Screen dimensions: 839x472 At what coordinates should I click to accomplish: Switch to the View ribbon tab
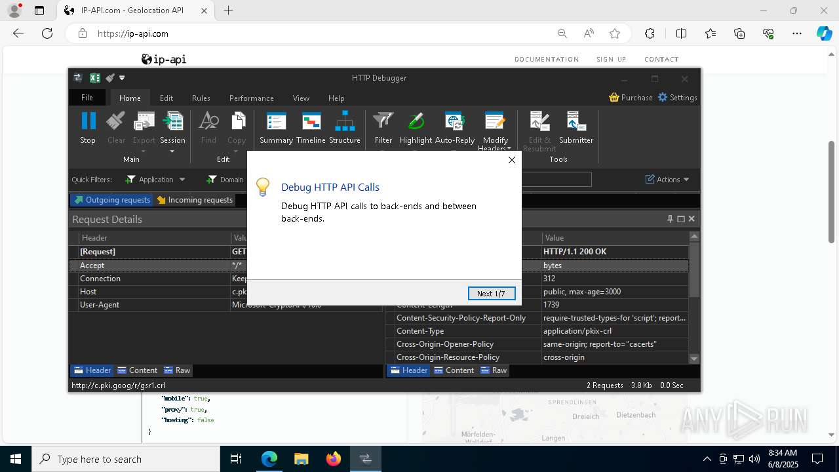coord(301,98)
